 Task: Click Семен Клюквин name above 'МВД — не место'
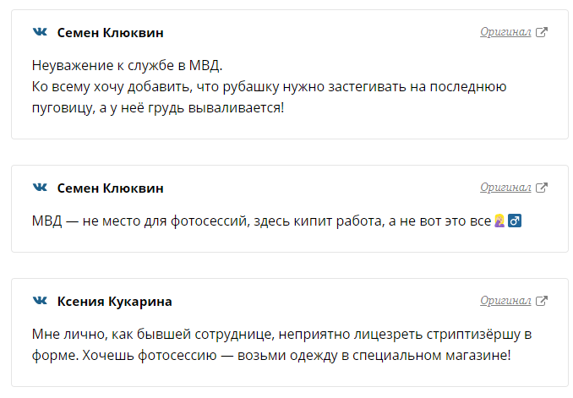[111, 188]
